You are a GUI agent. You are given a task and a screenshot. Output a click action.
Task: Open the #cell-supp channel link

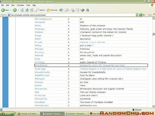pos(40,69)
